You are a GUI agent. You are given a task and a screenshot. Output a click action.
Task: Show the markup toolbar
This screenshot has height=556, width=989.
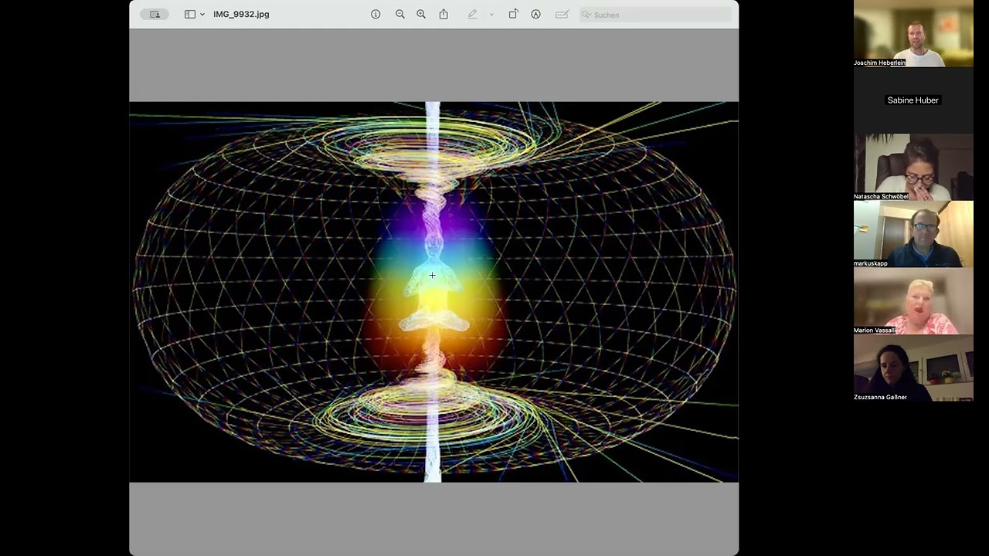(x=535, y=14)
